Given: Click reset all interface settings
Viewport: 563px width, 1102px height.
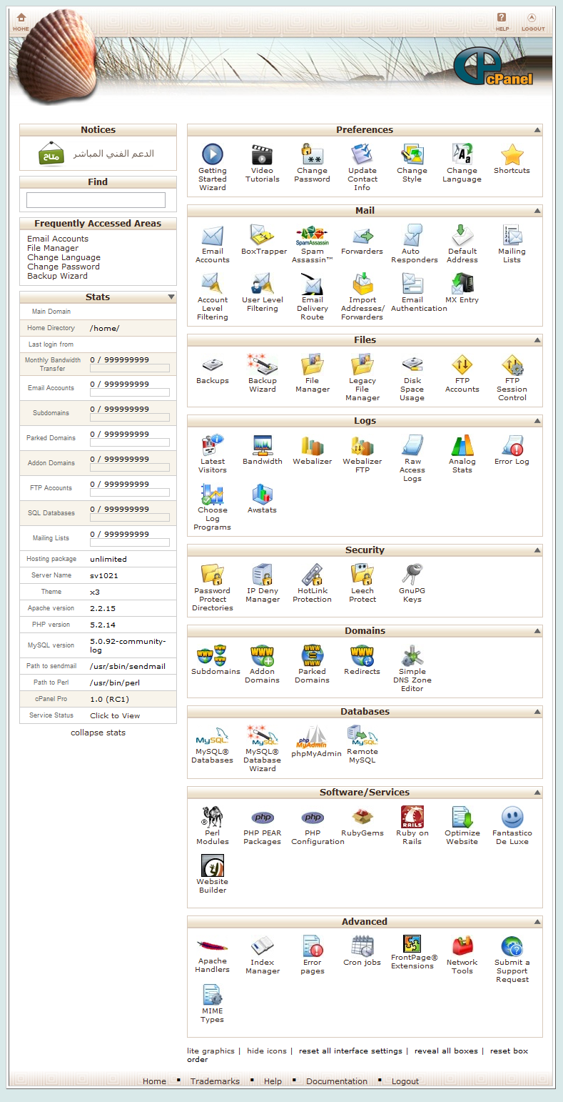Looking at the screenshot, I should [351, 1051].
